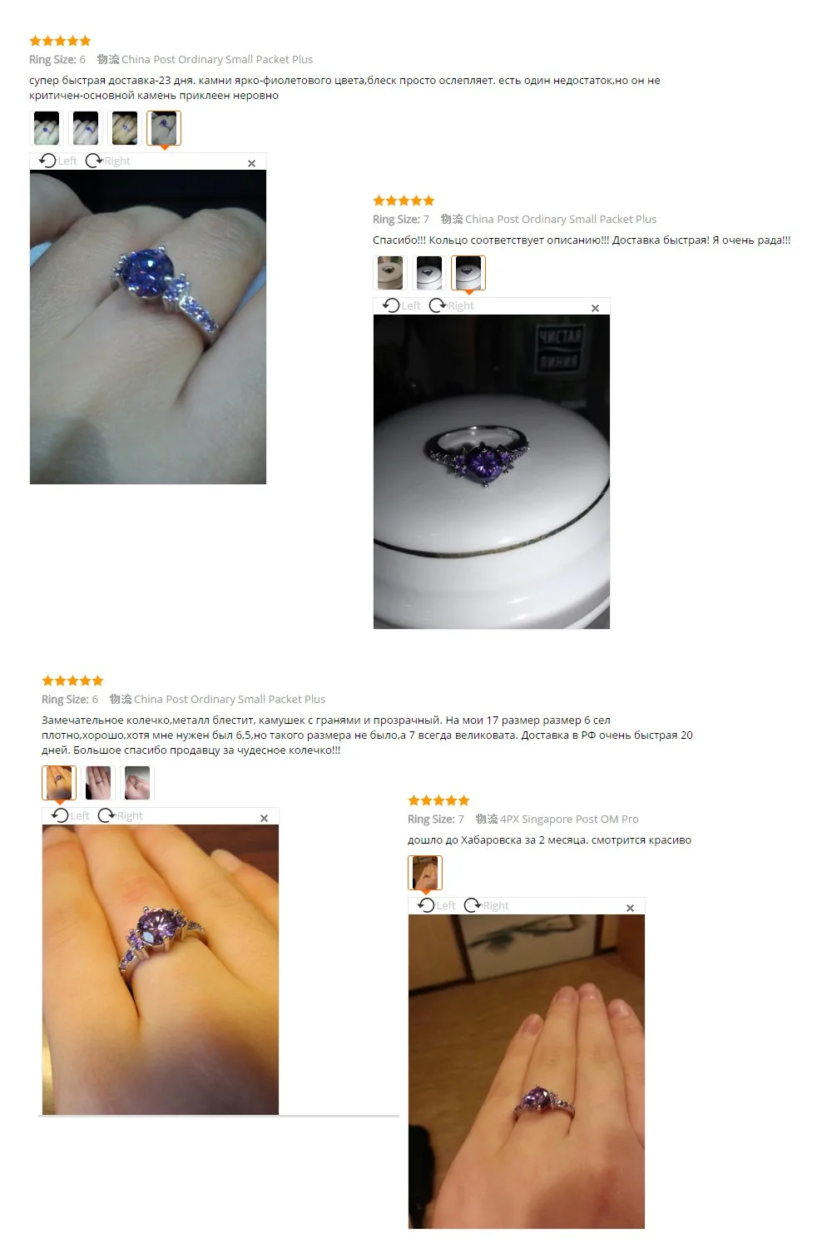This screenshot has width=832, height=1248.
Task: Close the Khabarovsk review enlarged photo
Action: (x=630, y=908)
